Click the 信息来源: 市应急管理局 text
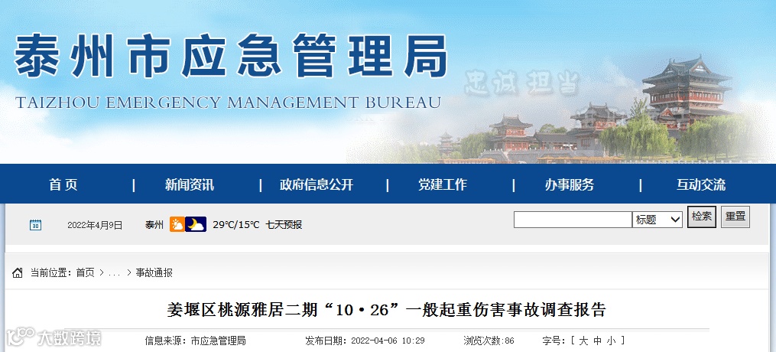Viewport: 776px width, 352px height. (x=195, y=341)
